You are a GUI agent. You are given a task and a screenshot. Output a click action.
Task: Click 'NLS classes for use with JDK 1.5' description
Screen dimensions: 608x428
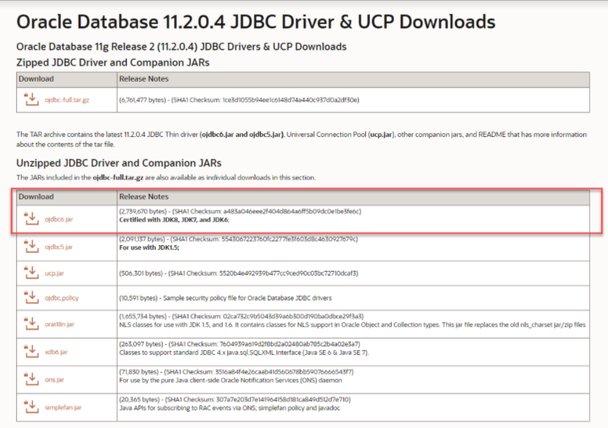[353, 325]
